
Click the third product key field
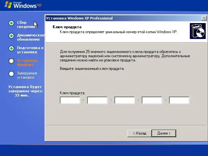tap(124, 100)
